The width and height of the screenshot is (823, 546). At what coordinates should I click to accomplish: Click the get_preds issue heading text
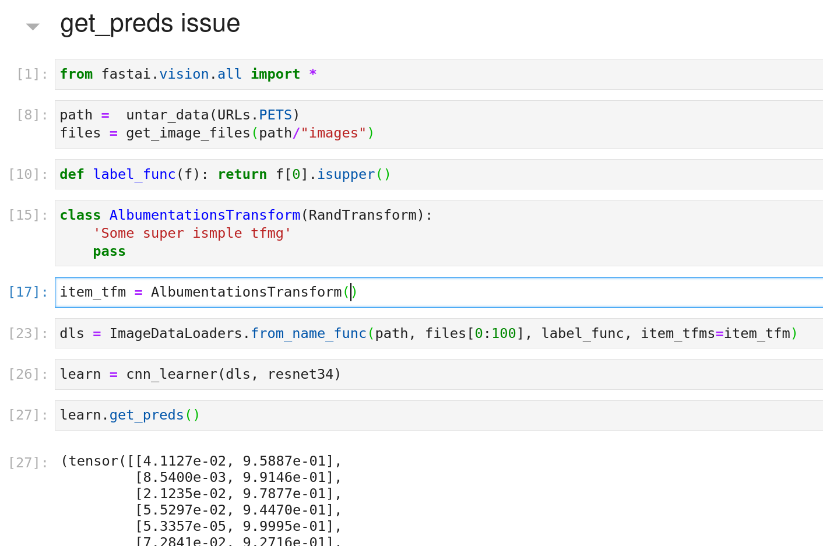coord(150,23)
